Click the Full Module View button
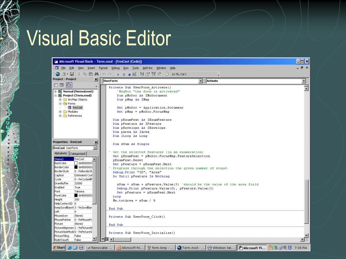 coord(107,239)
